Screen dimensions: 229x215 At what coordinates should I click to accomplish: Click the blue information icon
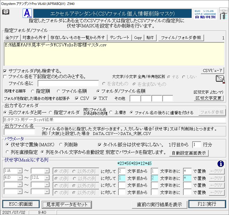click(x=221, y=164)
